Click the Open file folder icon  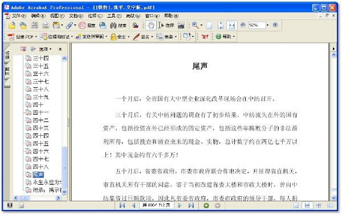click(x=12, y=26)
